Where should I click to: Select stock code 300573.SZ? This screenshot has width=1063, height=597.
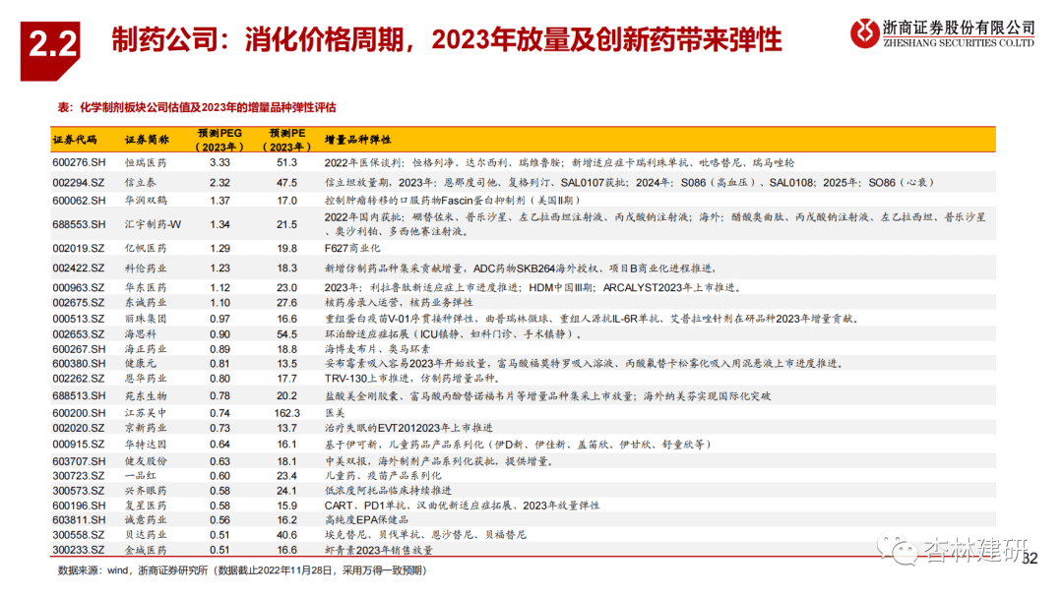click(79, 491)
